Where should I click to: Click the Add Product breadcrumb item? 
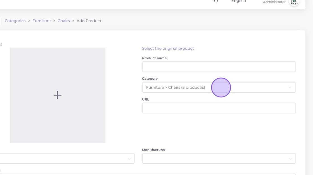click(89, 21)
